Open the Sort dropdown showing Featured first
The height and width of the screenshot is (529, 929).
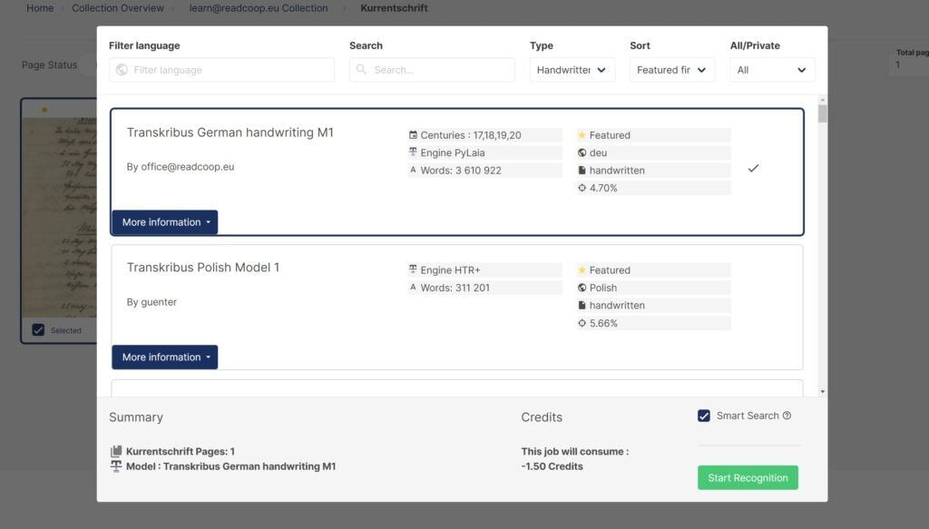(671, 70)
